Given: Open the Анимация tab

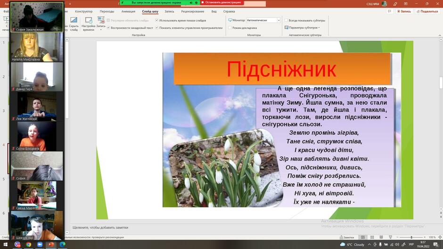Looking at the screenshot, I should click(128, 11).
